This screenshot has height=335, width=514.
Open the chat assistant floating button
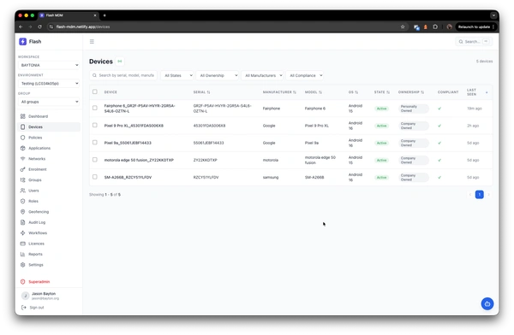coord(487,303)
